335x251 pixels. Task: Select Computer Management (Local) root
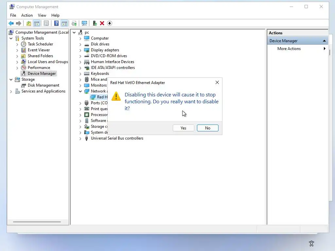coord(42,32)
